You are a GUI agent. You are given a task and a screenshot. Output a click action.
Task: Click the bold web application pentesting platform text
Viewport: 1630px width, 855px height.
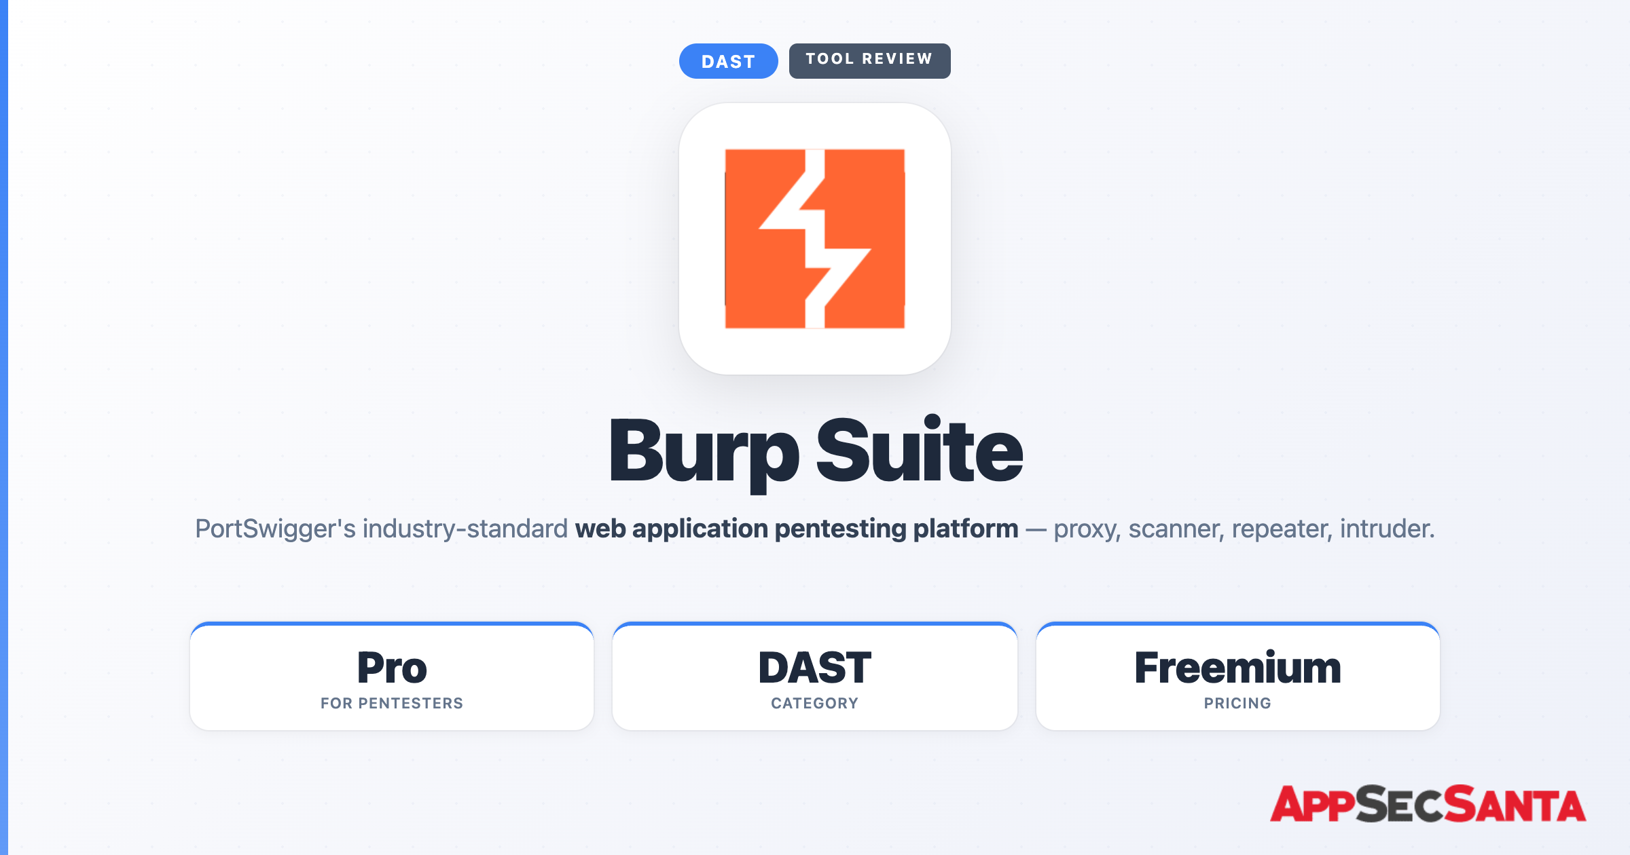point(797,529)
